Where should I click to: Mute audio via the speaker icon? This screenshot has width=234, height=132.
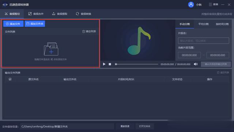(196, 64)
